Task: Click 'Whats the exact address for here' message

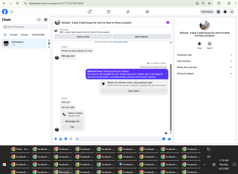Action: (x=77, y=51)
